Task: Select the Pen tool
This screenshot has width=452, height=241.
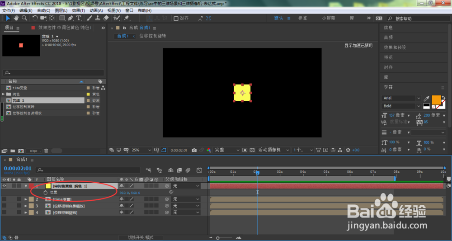Action: point(71,18)
